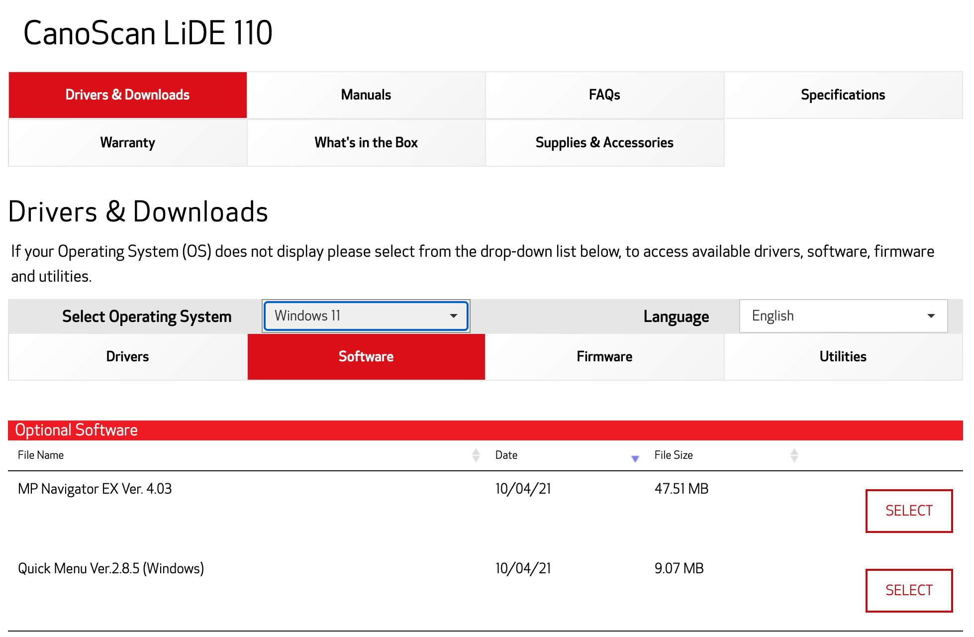Sort files by the File Name column arrows

click(x=476, y=454)
